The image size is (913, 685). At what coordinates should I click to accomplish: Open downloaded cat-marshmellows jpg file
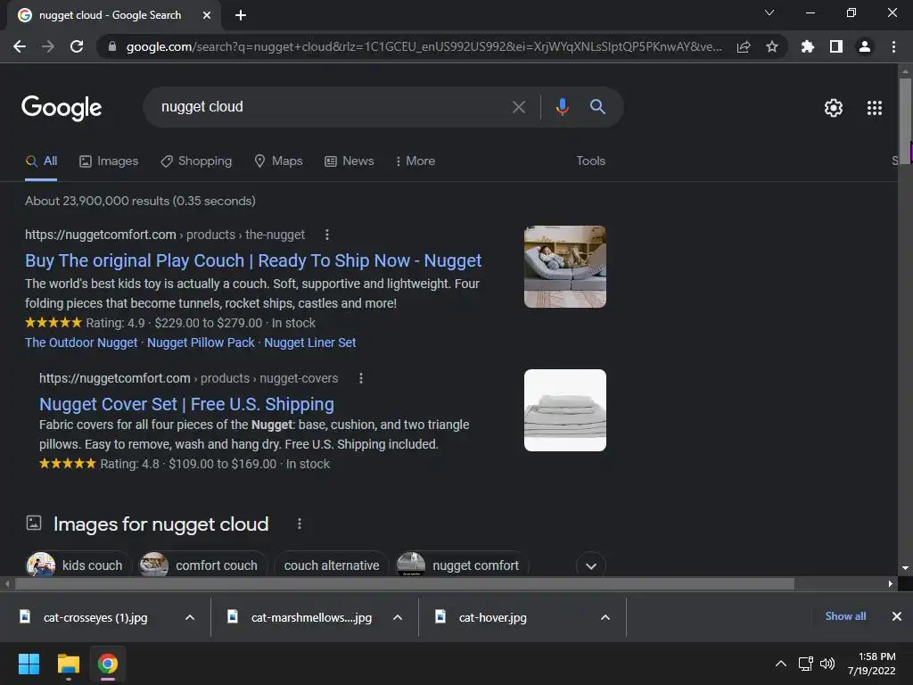click(311, 617)
